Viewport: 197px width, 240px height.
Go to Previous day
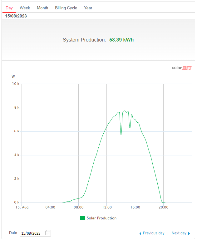coord(154,233)
